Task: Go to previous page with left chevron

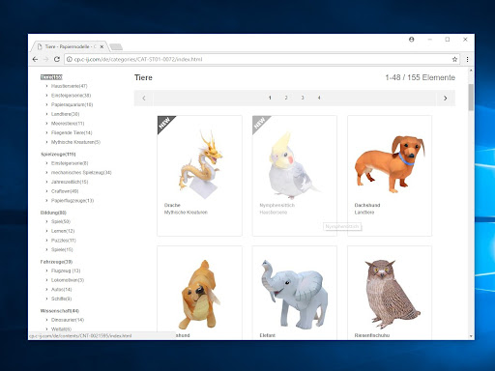Action: point(144,98)
